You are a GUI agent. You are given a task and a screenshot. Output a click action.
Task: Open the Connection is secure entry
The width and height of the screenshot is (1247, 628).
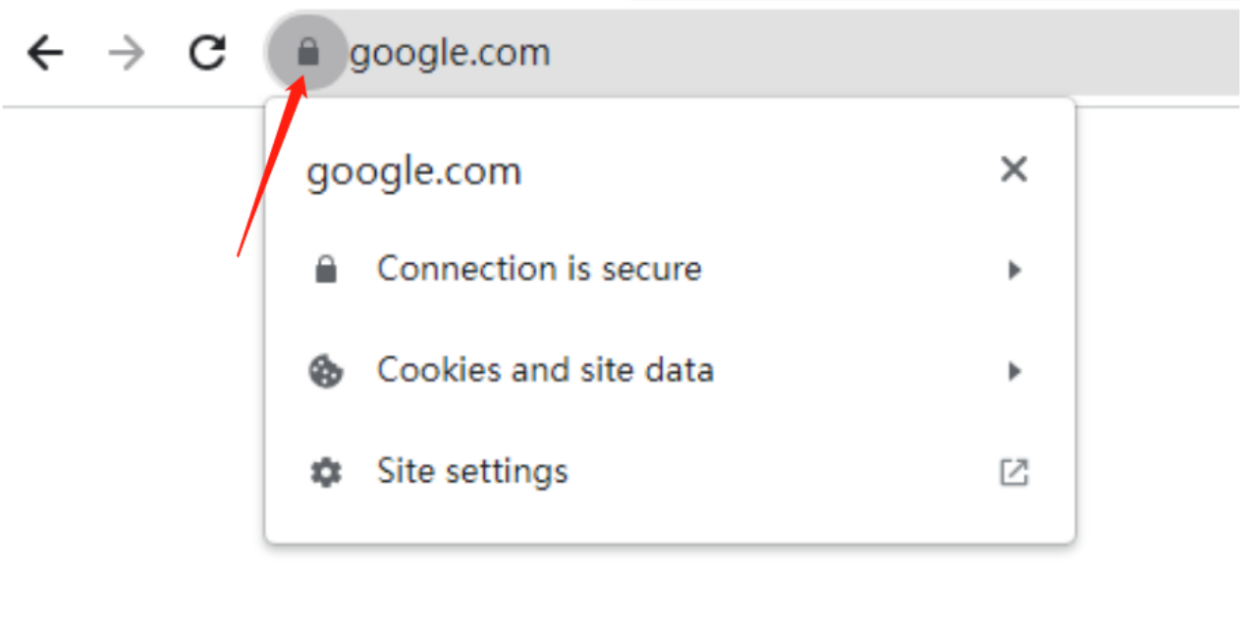670,270
